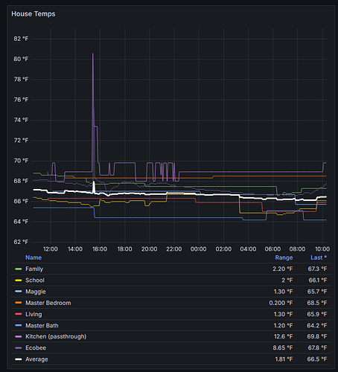
Task: Click the Master Bath blue color swatch
Action: 19,326
